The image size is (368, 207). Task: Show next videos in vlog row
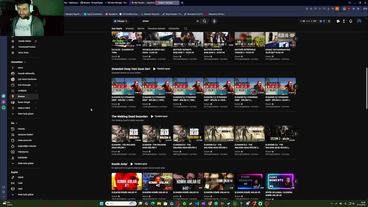(296, 39)
